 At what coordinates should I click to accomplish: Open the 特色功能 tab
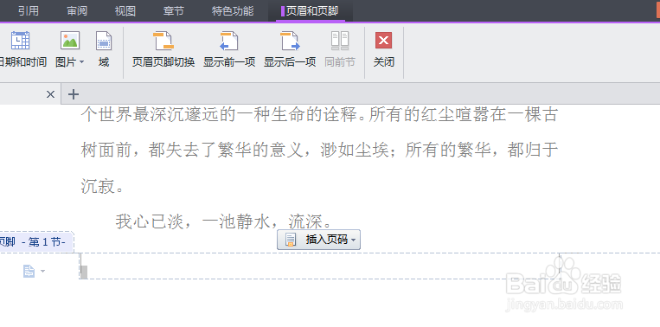pyautogui.click(x=233, y=11)
